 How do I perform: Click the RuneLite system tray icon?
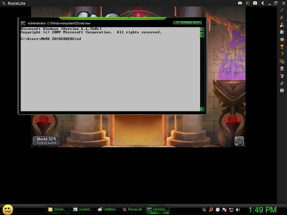pyautogui.click(x=204, y=210)
